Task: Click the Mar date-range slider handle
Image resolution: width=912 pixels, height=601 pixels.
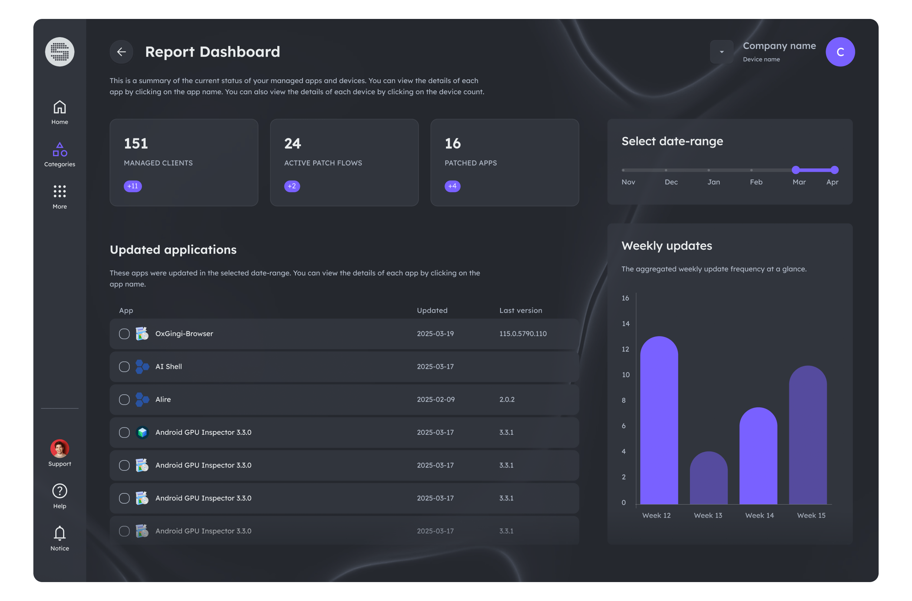Action: pyautogui.click(x=796, y=170)
